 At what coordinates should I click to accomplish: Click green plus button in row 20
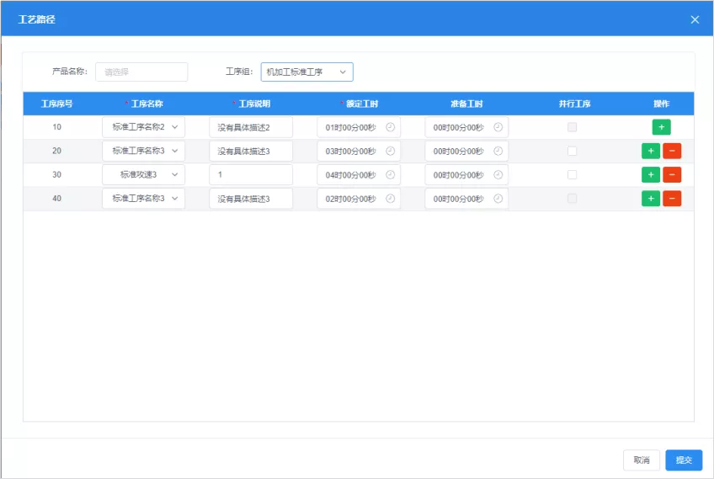tap(651, 151)
